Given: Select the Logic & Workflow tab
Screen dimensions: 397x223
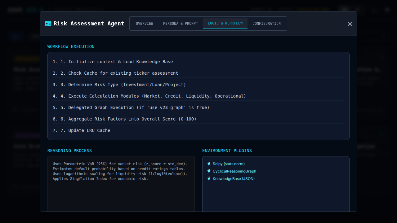Looking at the screenshot, I should pyautogui.click(x=225, y=24).
